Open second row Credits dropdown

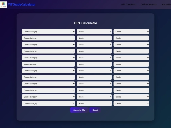click(x=131, y=38)
